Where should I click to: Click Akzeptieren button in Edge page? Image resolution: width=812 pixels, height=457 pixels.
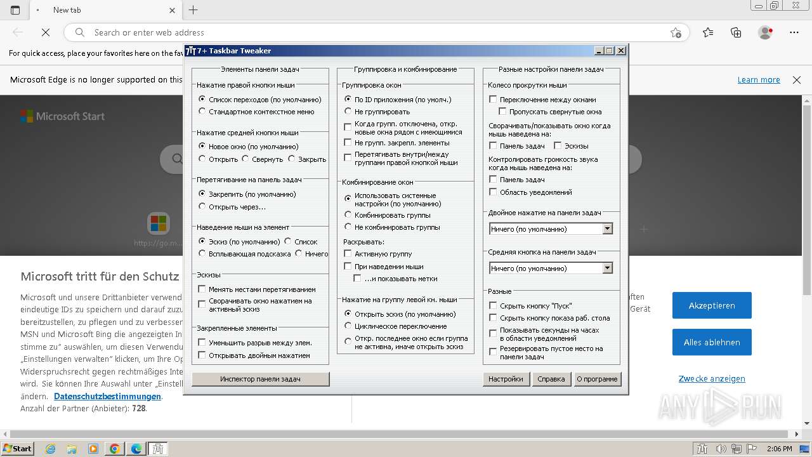click(712, 305)
